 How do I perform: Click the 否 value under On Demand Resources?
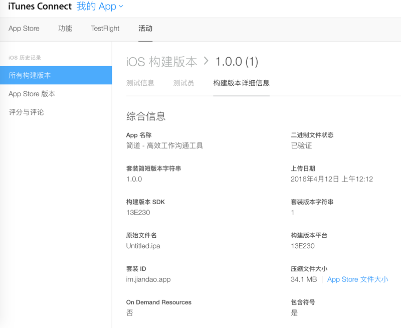click(130, 312)
